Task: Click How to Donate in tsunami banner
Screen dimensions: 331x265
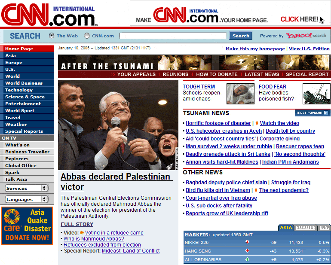Action: point(217,74)
